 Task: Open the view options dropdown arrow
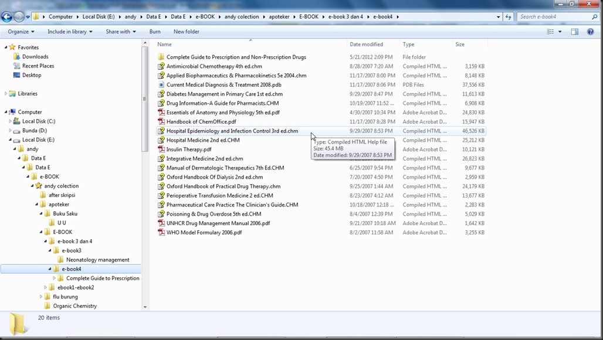coord(560,32)
